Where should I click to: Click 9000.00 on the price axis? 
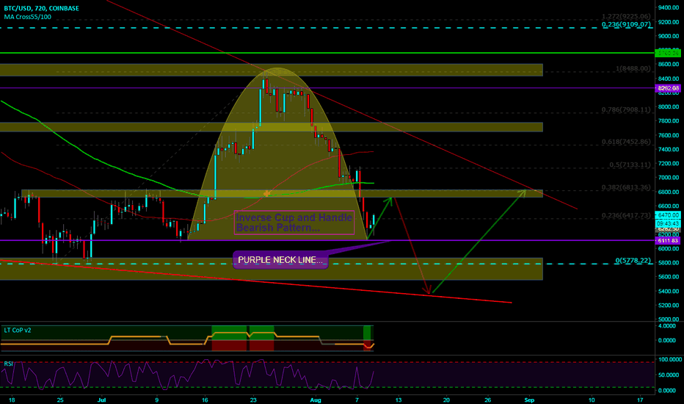tap(669, 36)
